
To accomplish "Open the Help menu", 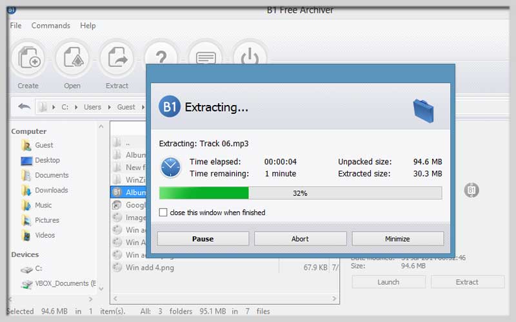I will click(x=88, y=25).
